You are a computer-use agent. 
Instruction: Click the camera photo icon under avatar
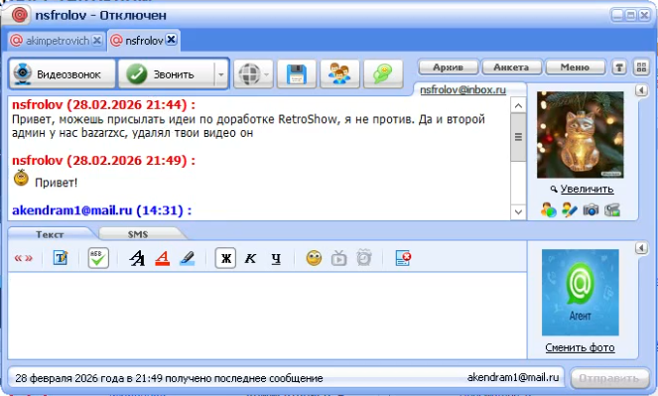coord(591,209)
